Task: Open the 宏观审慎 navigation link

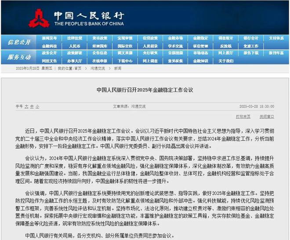Action: [x=125, y=38]
